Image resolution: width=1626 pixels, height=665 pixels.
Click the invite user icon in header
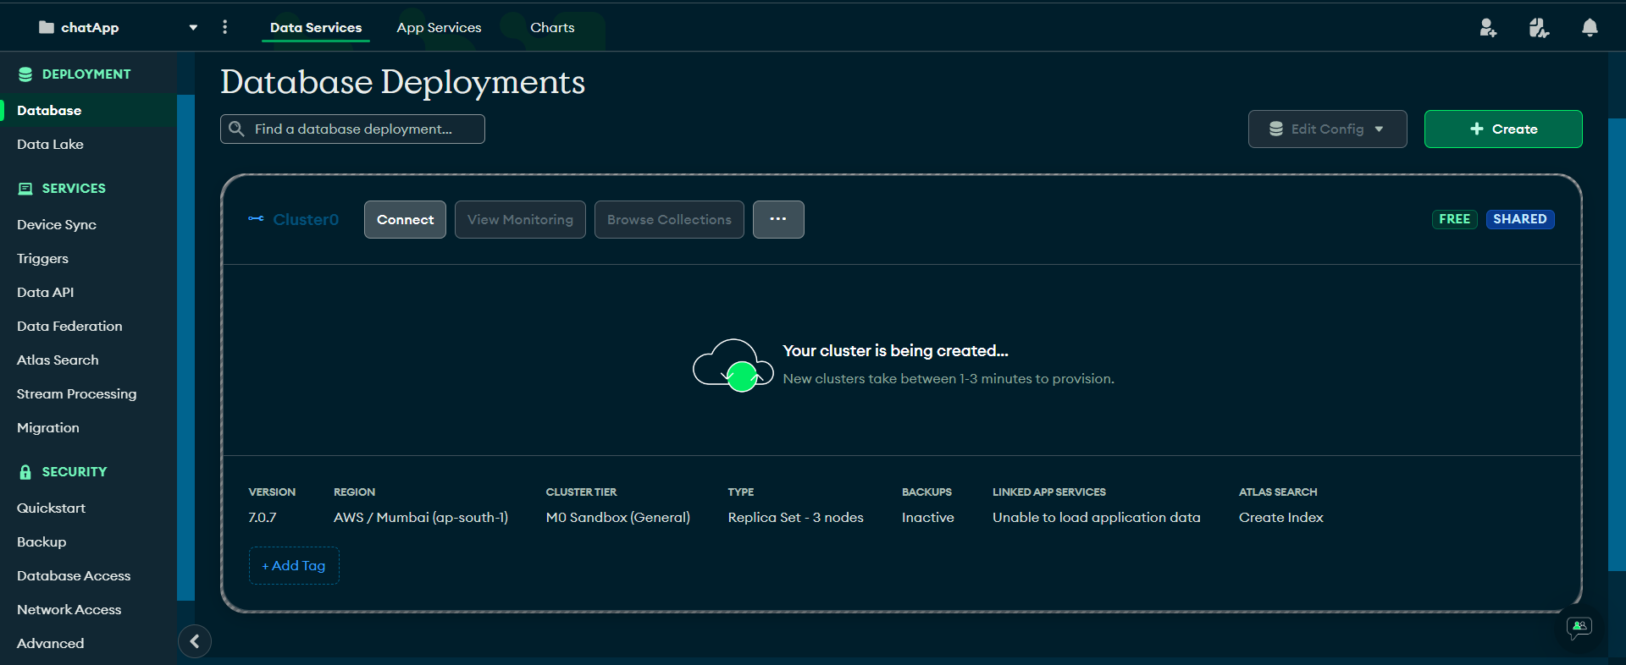click(1488, 28)
